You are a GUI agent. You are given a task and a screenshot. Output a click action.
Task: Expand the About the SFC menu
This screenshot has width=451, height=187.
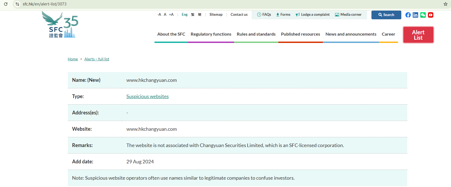click(x=171, y=34)
